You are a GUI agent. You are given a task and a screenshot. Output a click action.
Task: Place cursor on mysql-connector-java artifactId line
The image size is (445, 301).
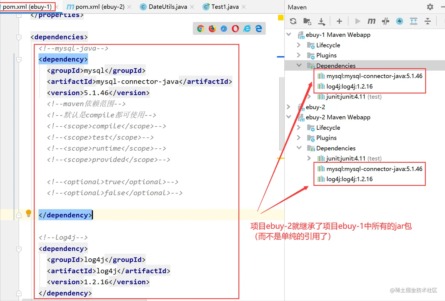coord(140,82)
